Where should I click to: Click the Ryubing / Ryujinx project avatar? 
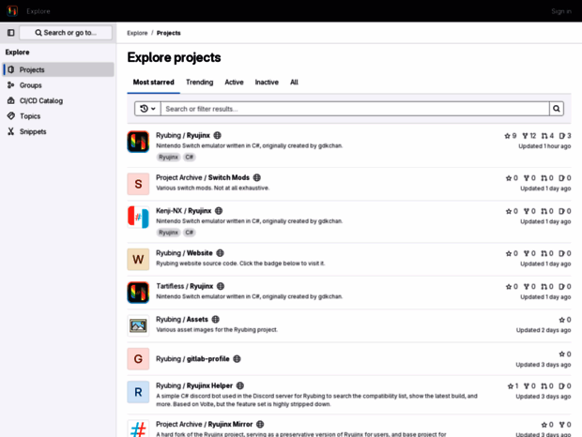point(138,142)
